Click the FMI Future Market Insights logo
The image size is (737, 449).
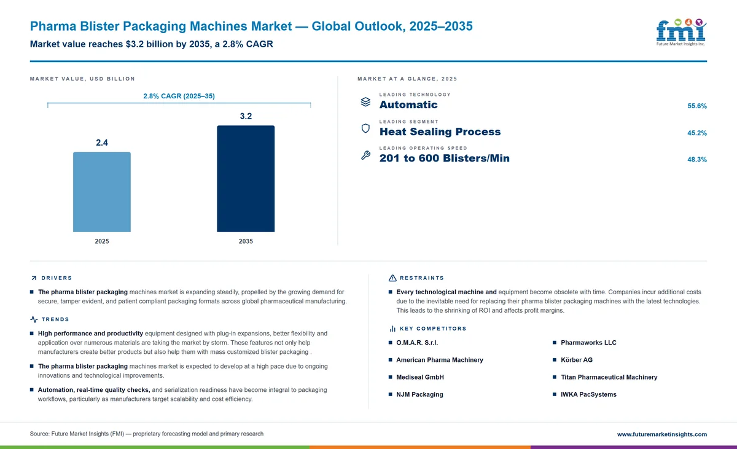[681, 32]
